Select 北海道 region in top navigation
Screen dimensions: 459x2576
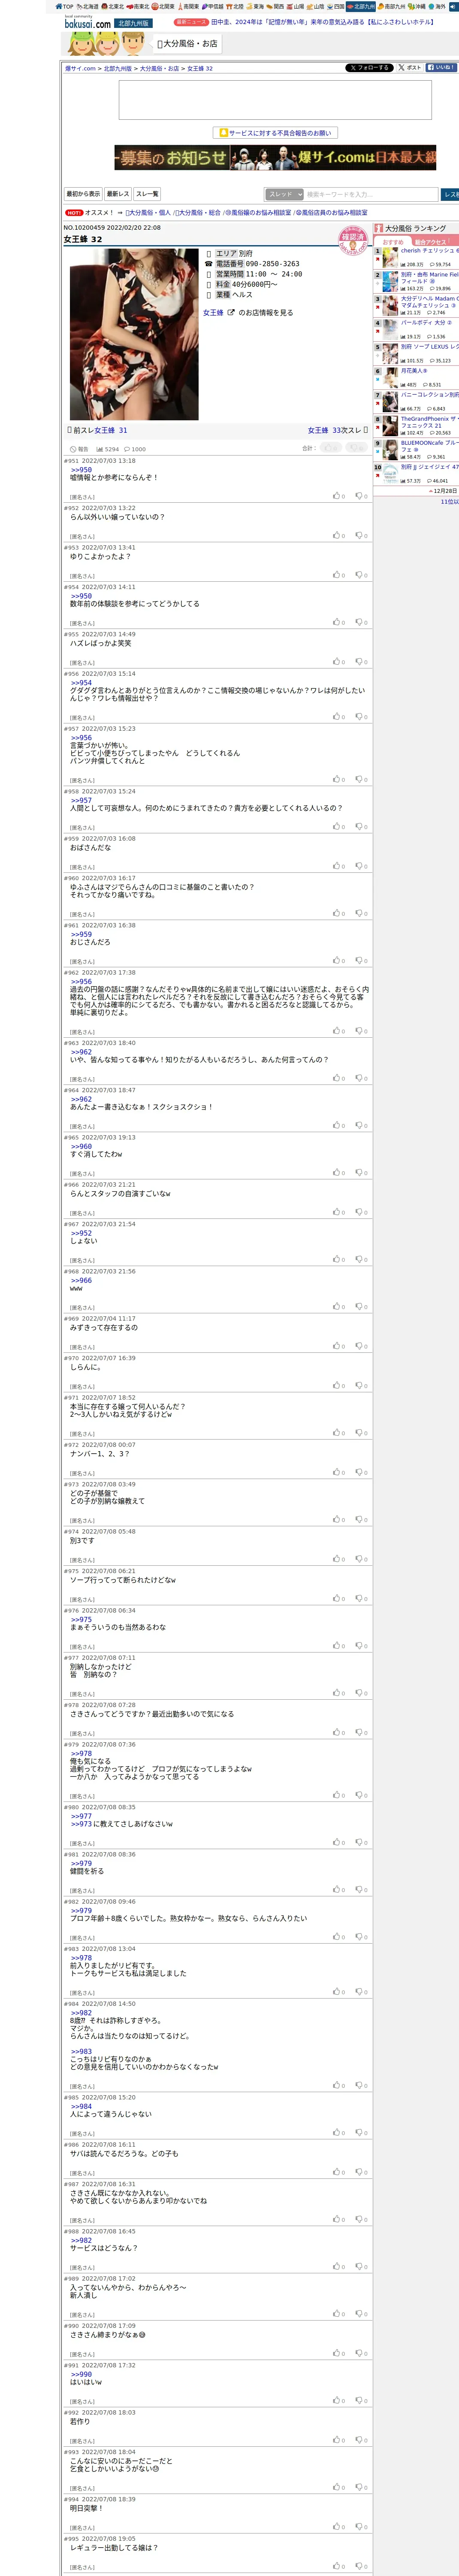[x=87, y=6]
